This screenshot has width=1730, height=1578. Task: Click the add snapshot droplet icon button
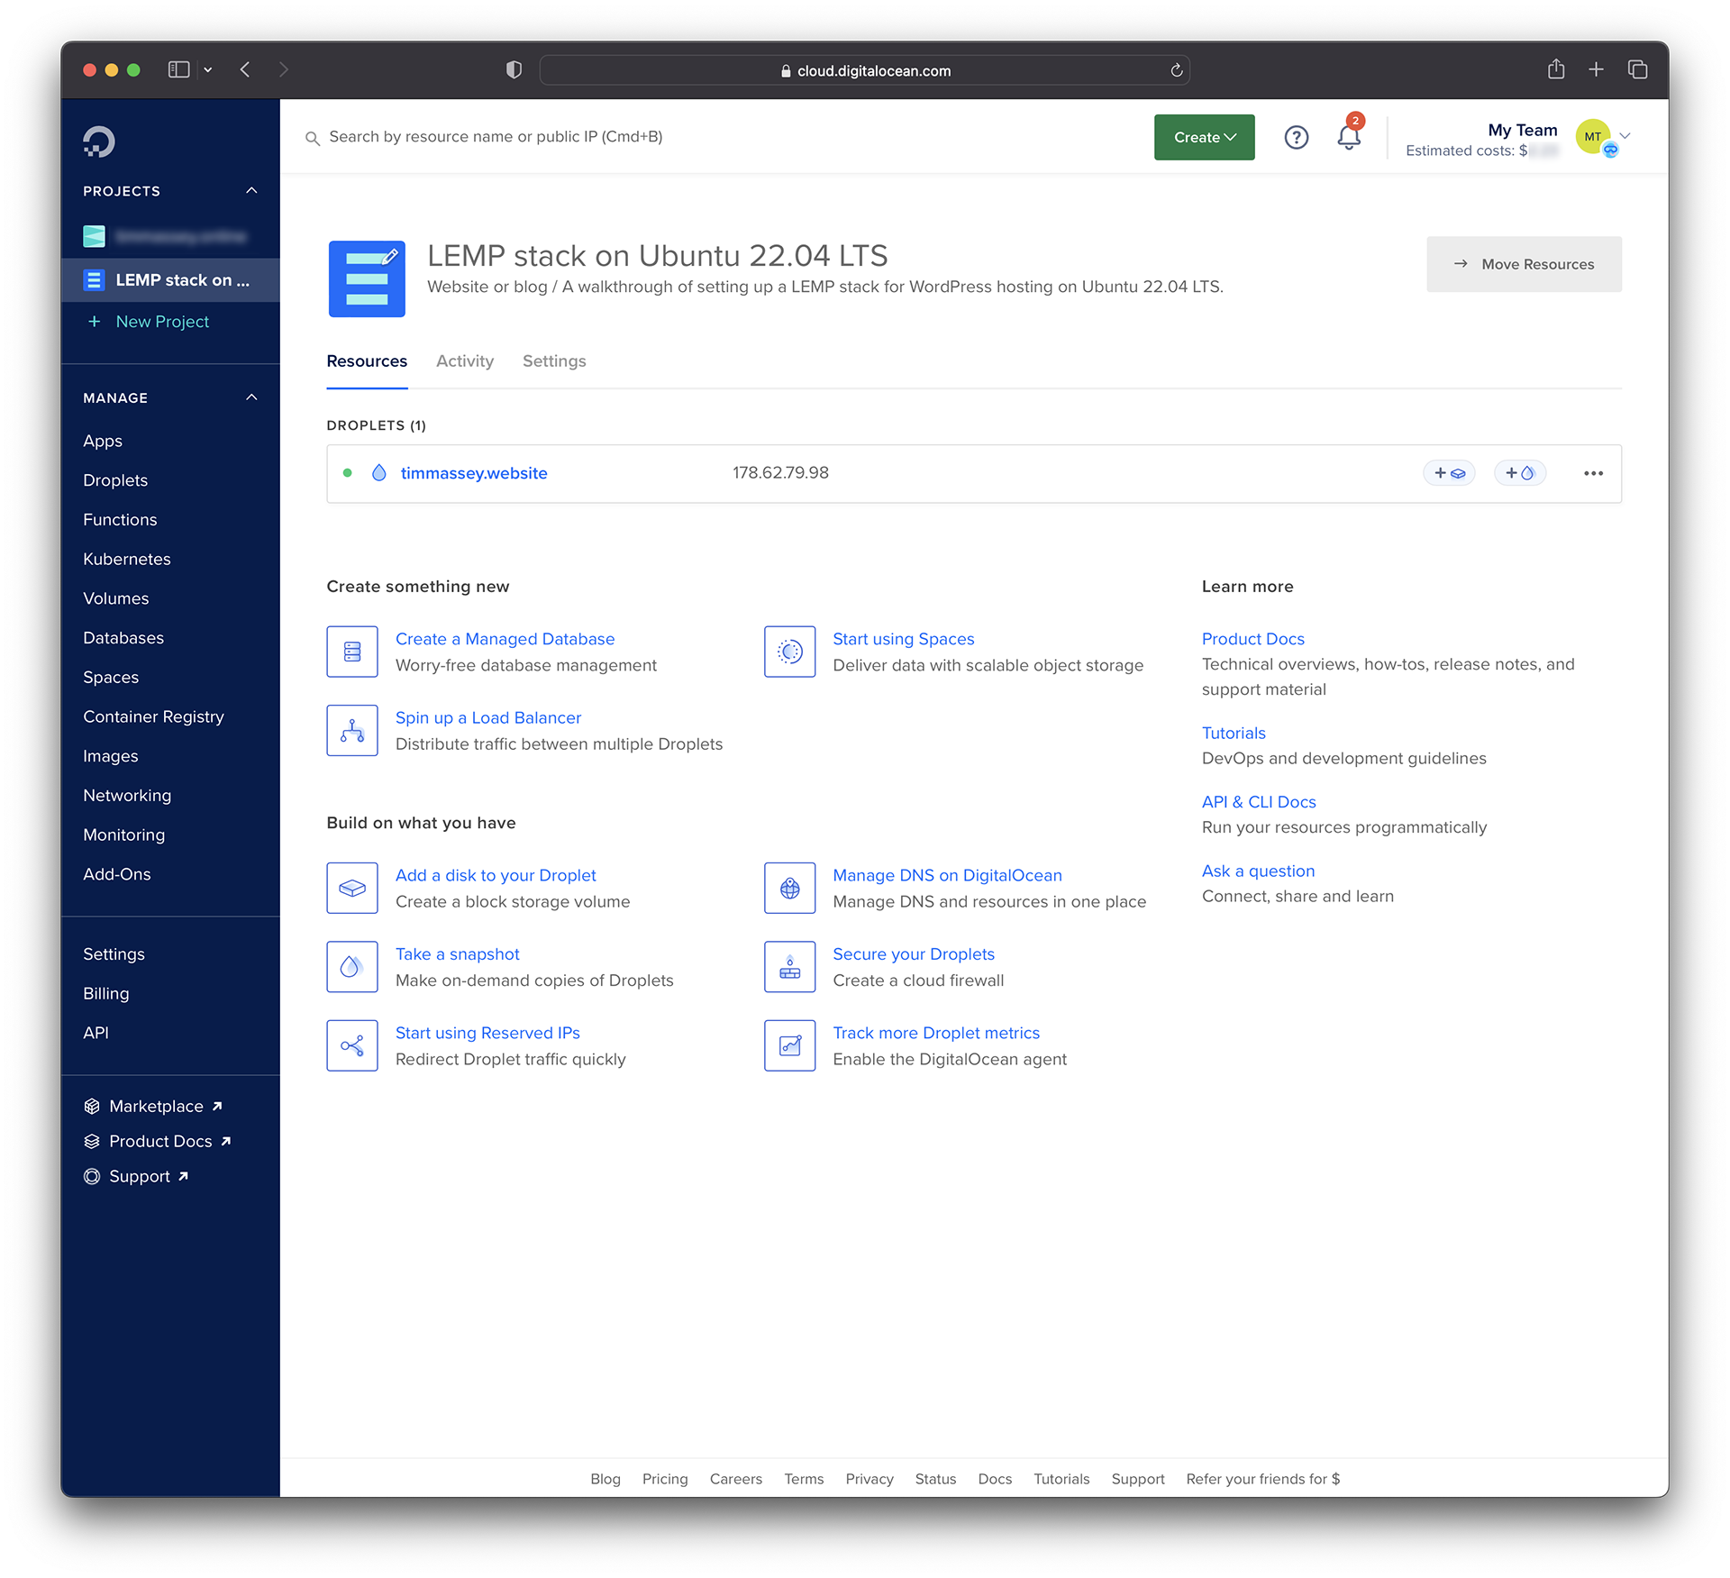(x=1520, y=473)
